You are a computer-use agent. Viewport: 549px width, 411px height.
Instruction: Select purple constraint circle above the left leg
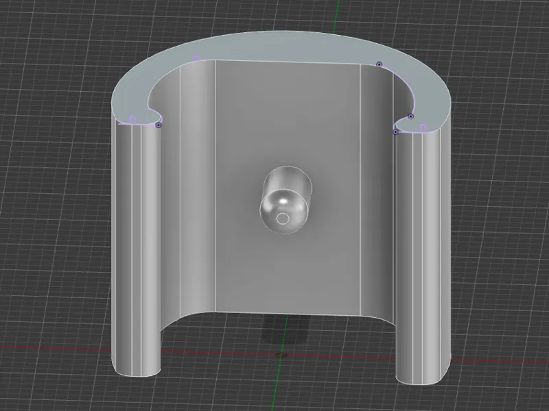point(132,119)
